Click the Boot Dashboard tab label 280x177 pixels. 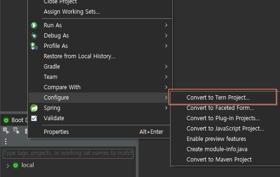click(x=19, y=120)
